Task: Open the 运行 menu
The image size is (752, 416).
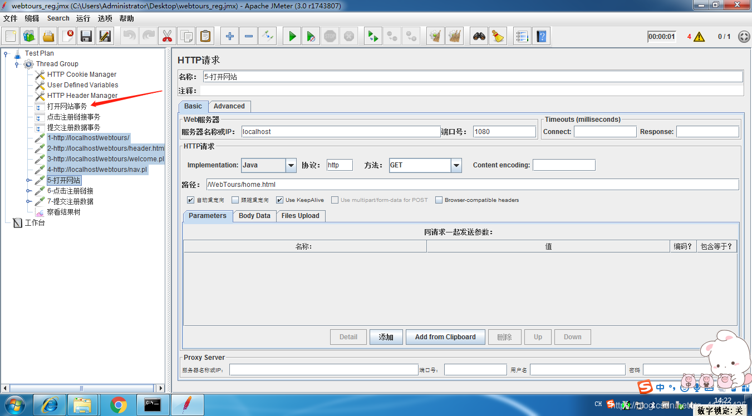Action: coord(83,18)
